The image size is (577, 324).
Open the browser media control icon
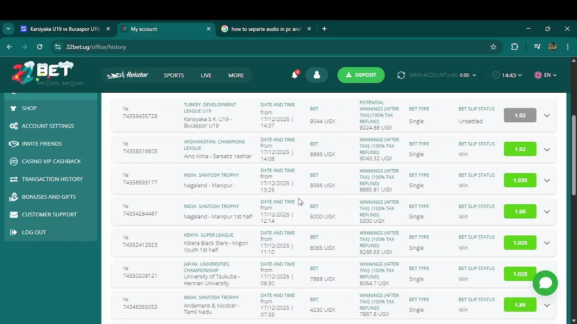(x=537, y=47)
